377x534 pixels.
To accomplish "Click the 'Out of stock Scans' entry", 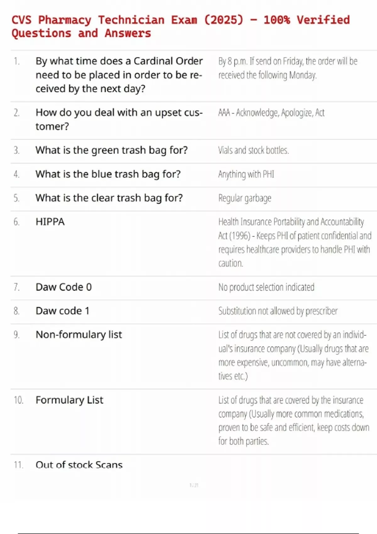I will coord(79,465).
